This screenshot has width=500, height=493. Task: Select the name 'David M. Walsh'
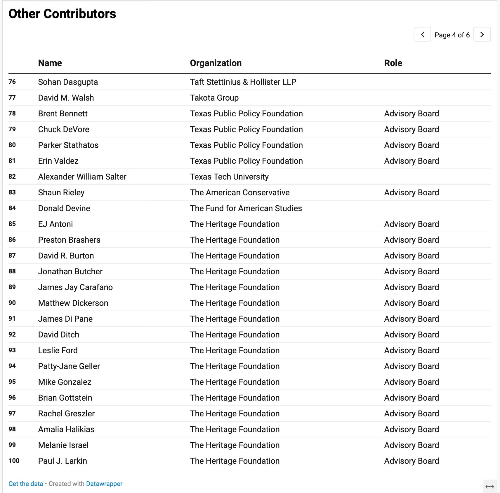tap(66, 98)
